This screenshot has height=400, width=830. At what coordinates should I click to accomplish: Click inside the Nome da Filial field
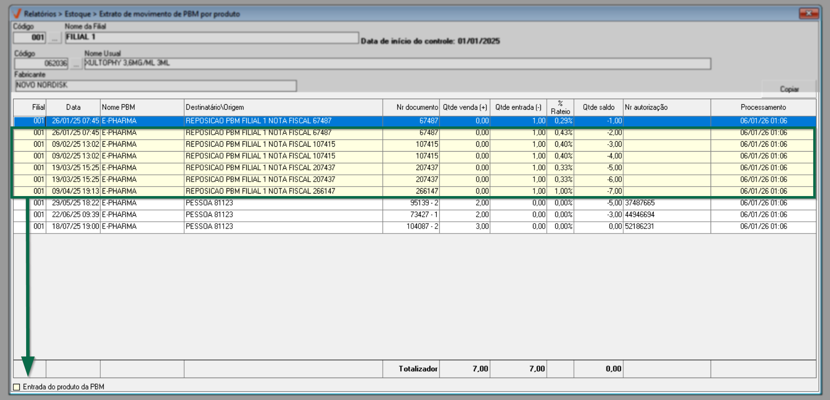coord(211,38)
